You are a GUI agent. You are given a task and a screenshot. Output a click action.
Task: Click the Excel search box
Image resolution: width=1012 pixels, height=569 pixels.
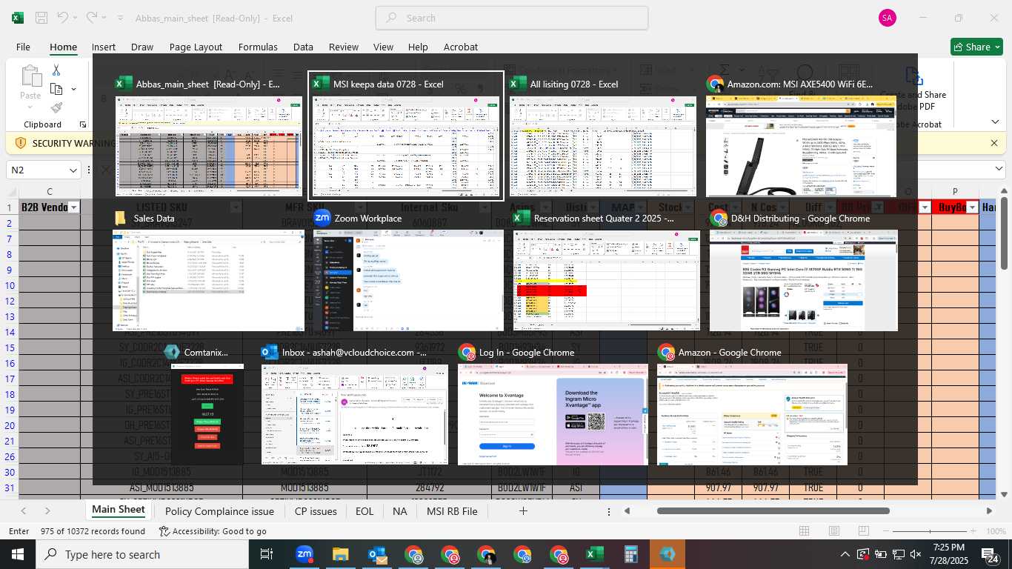coord(512,18)
